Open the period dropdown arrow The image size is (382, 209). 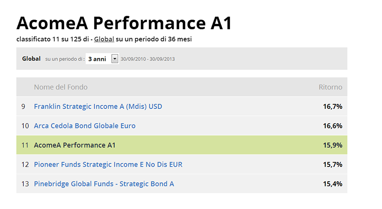114,59
